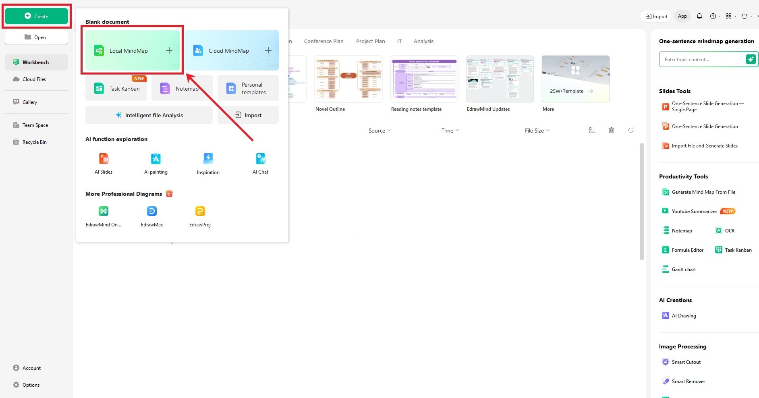Open Generate Mind Map From File
The image size is (759, 398).
coord(699,192)
